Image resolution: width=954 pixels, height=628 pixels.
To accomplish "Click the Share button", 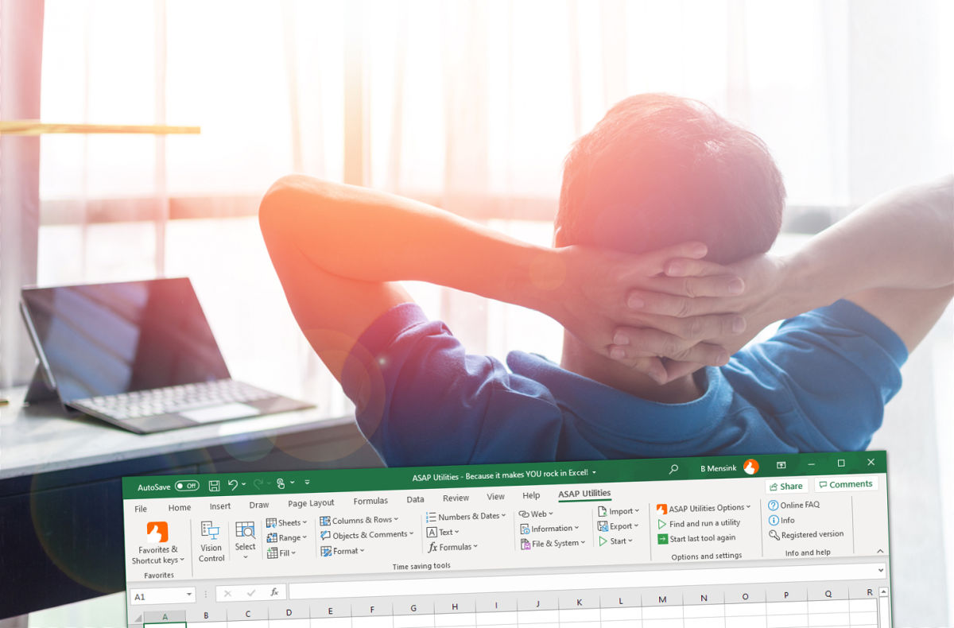I will 786,486.
